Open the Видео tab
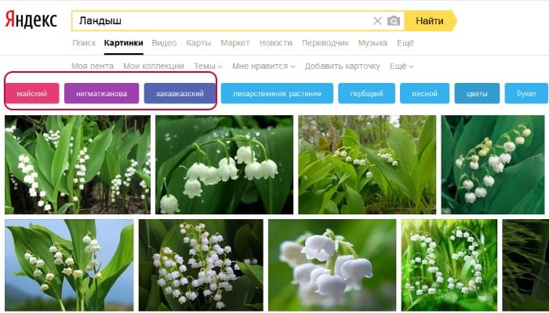Image resolution: width=549 pixels, height=313 pixels. point(164,43)
